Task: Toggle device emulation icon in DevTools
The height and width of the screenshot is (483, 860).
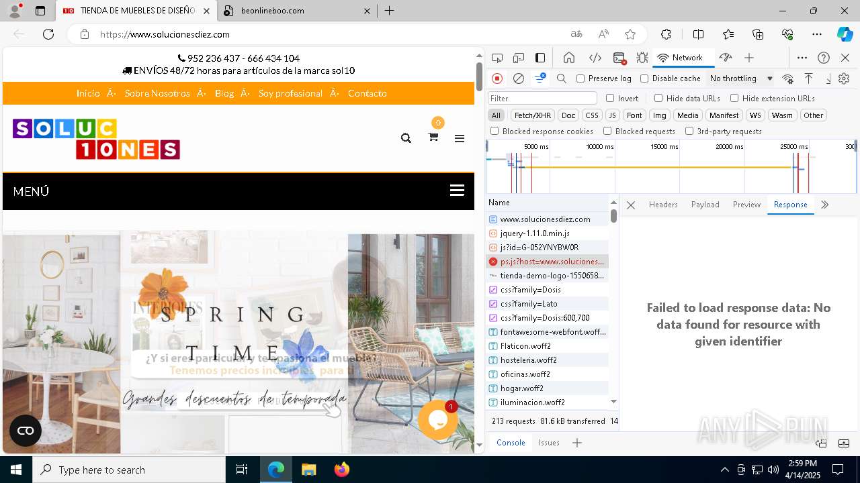Action: [519, 58]
